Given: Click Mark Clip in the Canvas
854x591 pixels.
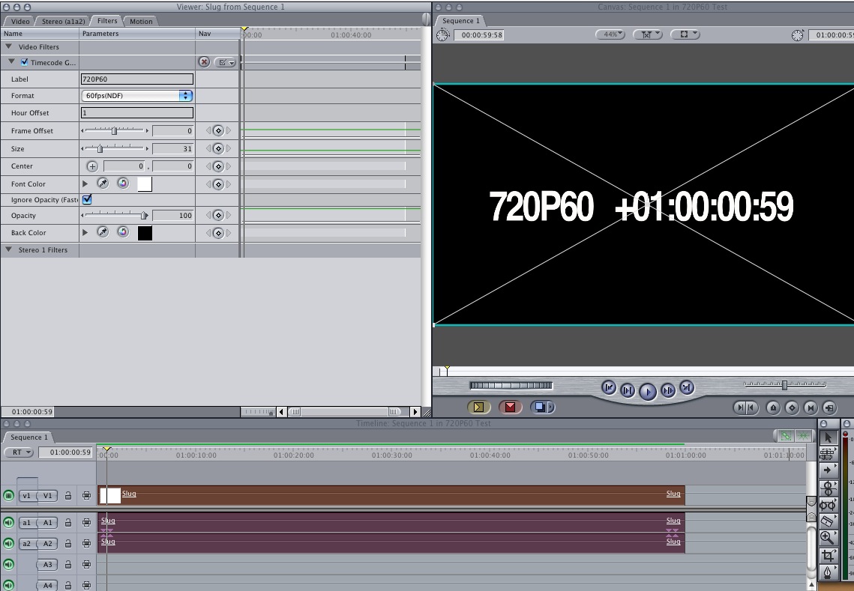Looking at the screenshot, I should click(x=811, y=407).
